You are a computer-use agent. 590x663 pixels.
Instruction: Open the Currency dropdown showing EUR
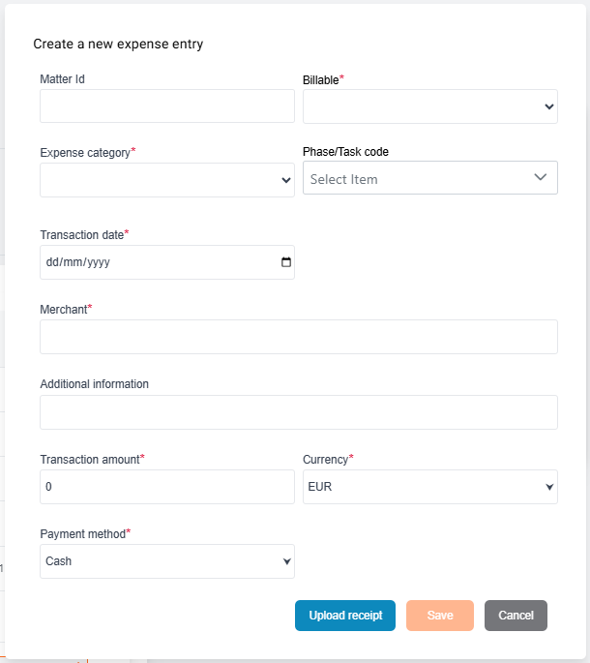tap(430, 487)
